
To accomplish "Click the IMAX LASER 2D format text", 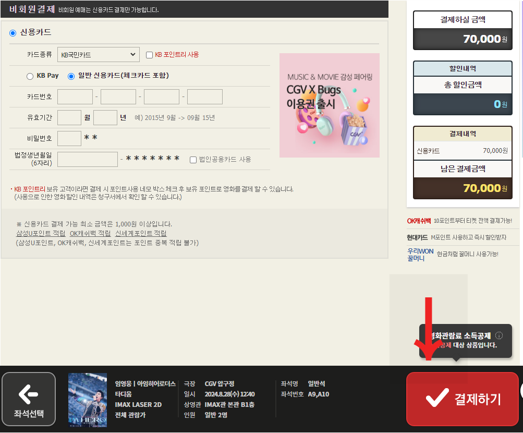I will [x=138, y=405].
